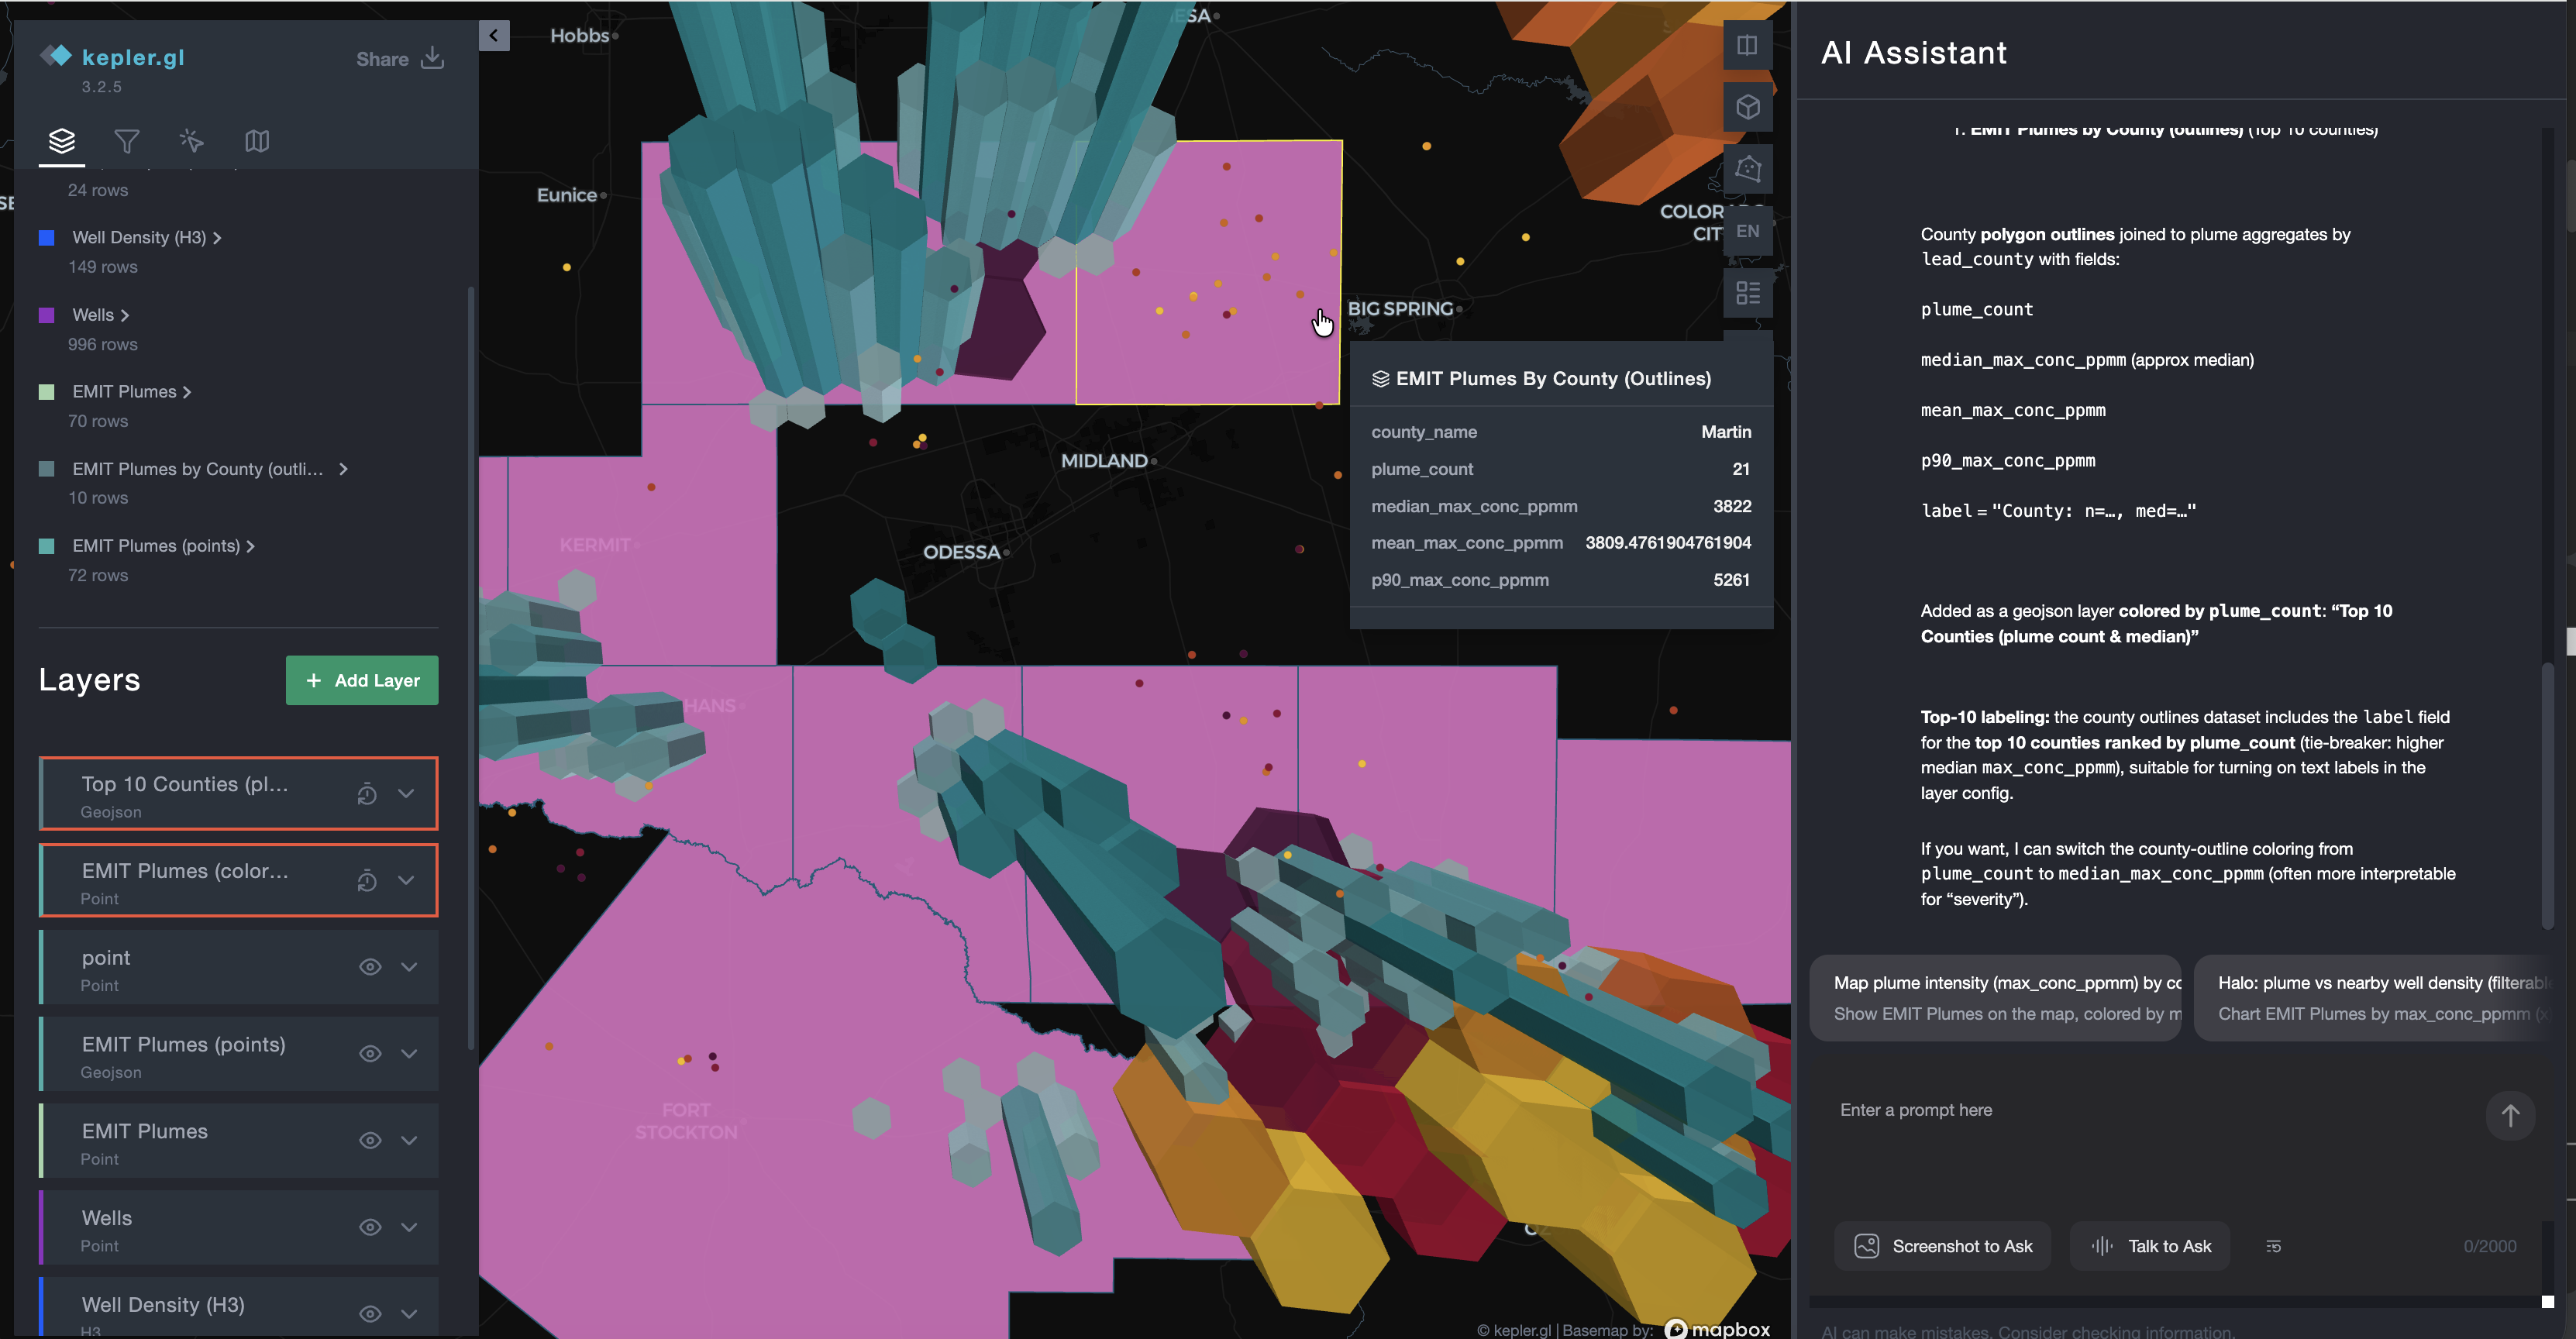Click EMIT Plumes (points) teal dataset swatch
Image resolution: width=2576 pixels, height=1339 pixels.
point(46,546)
